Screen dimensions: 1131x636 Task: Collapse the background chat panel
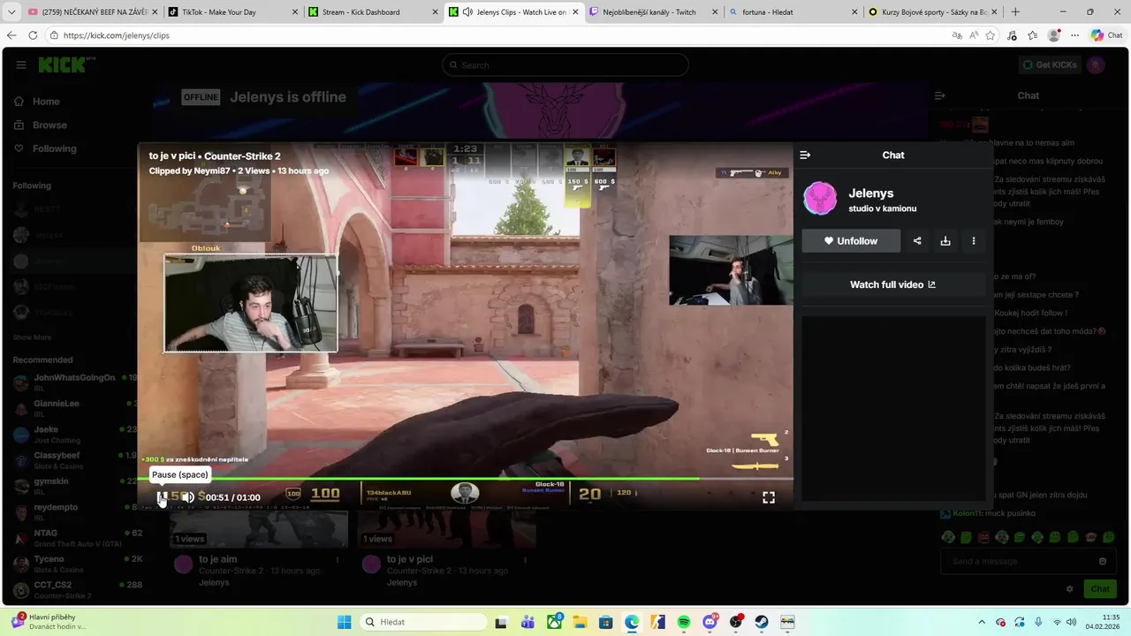click(940, 95)
